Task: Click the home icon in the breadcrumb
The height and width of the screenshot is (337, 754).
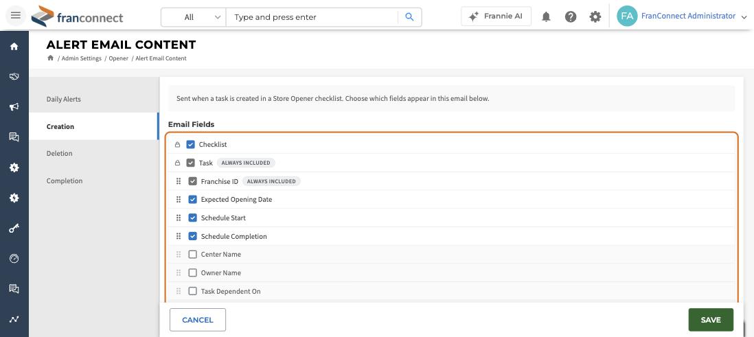Action: tap(50, 58)
